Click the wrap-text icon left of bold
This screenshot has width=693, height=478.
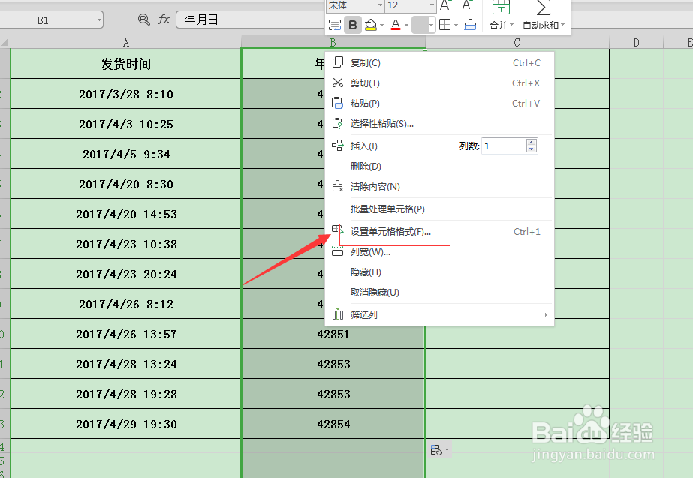(335, 25)
